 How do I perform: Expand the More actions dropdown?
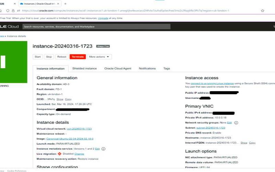99,57
